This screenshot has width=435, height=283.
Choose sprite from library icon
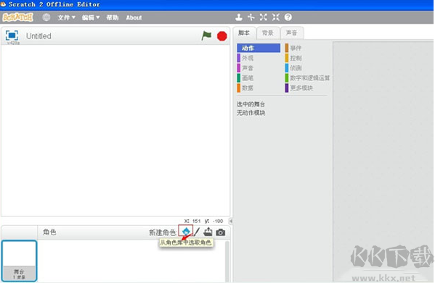[x=186, y=231]
